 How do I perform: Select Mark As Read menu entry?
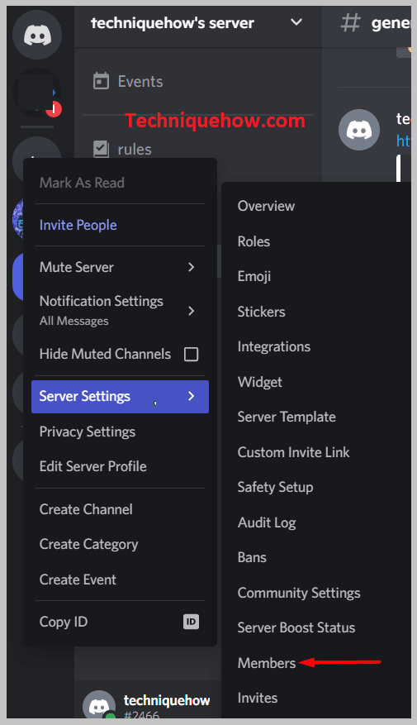click(120, 183)
